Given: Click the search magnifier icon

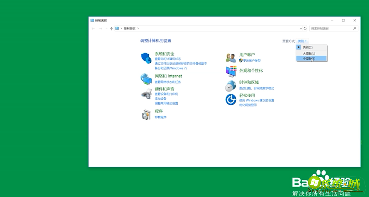Looking at the screenshot, I should (354, 29).
